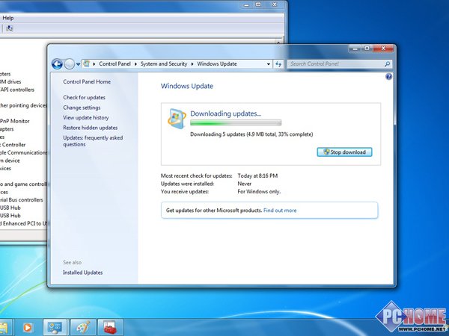Expand the arrow before Control Panel breadcrumb

[94, 64]
